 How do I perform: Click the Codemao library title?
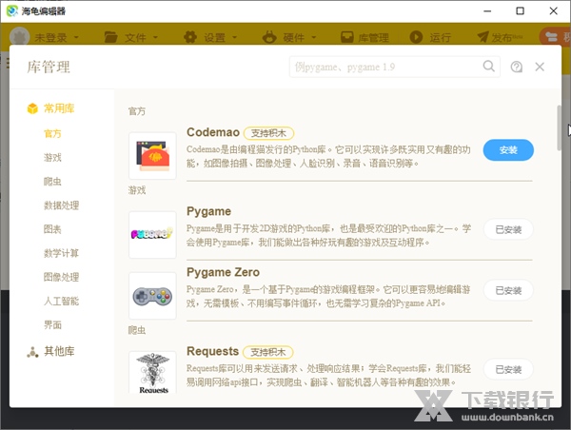tap(213, 132)
